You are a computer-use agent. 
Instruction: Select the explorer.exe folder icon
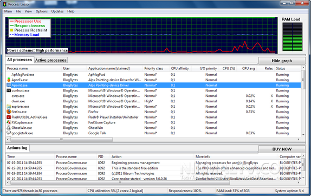click(9, 107)
